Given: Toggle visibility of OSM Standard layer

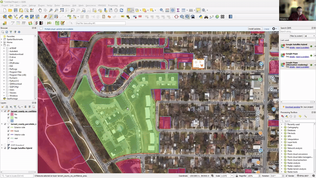Looking at the screenshot, I should (5, 145).
